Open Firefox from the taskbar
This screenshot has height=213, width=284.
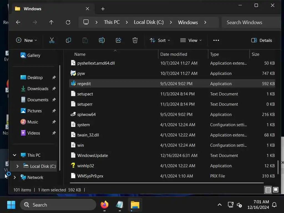pos(105,205)
